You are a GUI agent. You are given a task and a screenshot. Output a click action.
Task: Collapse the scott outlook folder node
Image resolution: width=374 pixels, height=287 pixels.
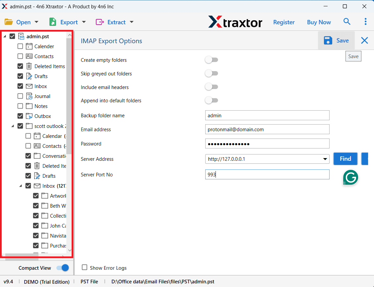click(x=13, y=126)
